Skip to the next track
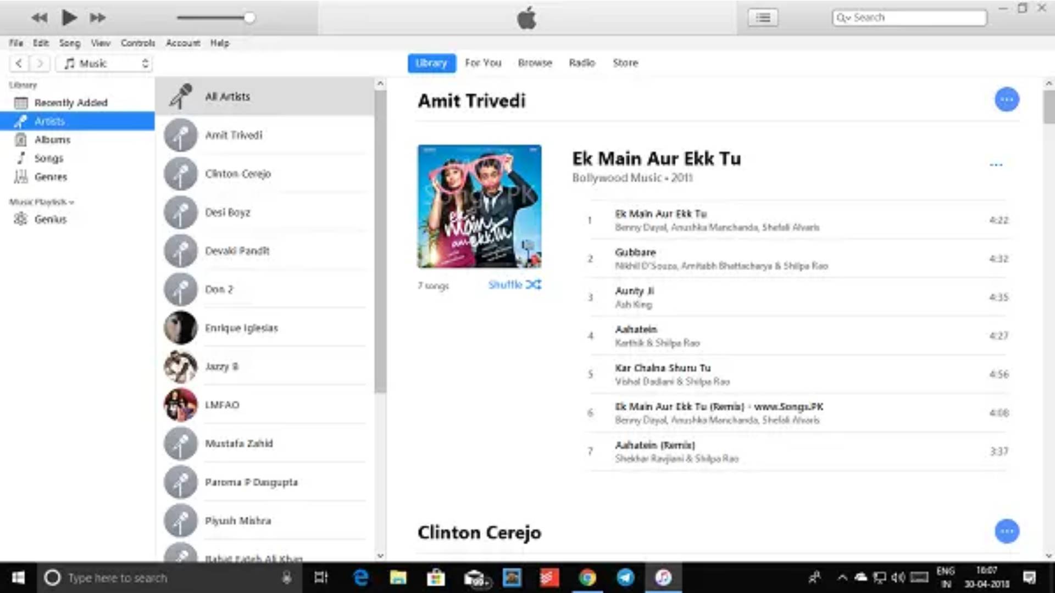The height and width of the screenshot is (593, 1055). tap(98, 18)
